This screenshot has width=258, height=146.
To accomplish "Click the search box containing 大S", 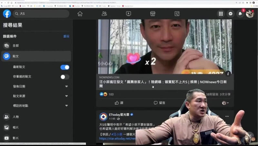I will tap(41, 14).
